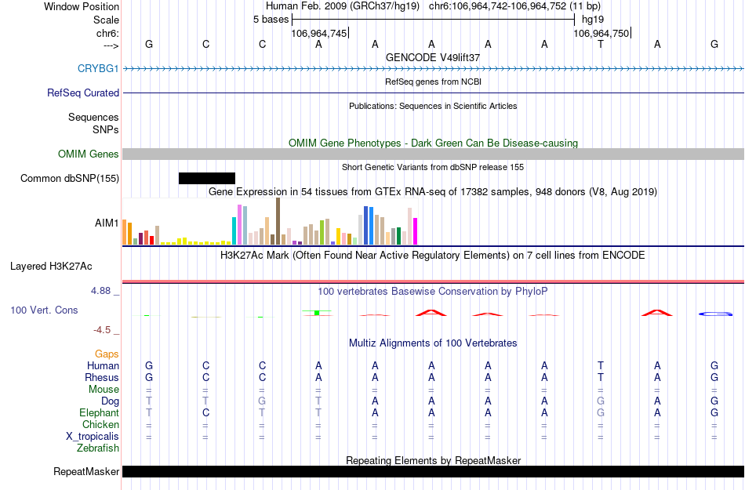This screenshot has width=745, height=490.
Task: Click the 106,964,750 coordinate marker
Action: [x=601, y=33]
